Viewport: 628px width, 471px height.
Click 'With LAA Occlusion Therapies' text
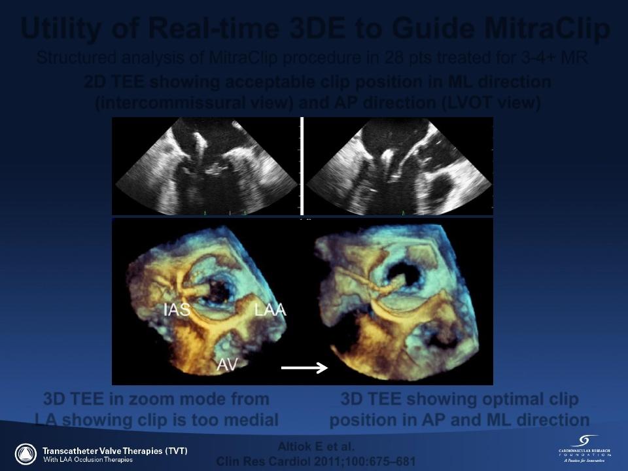(88, 460)
